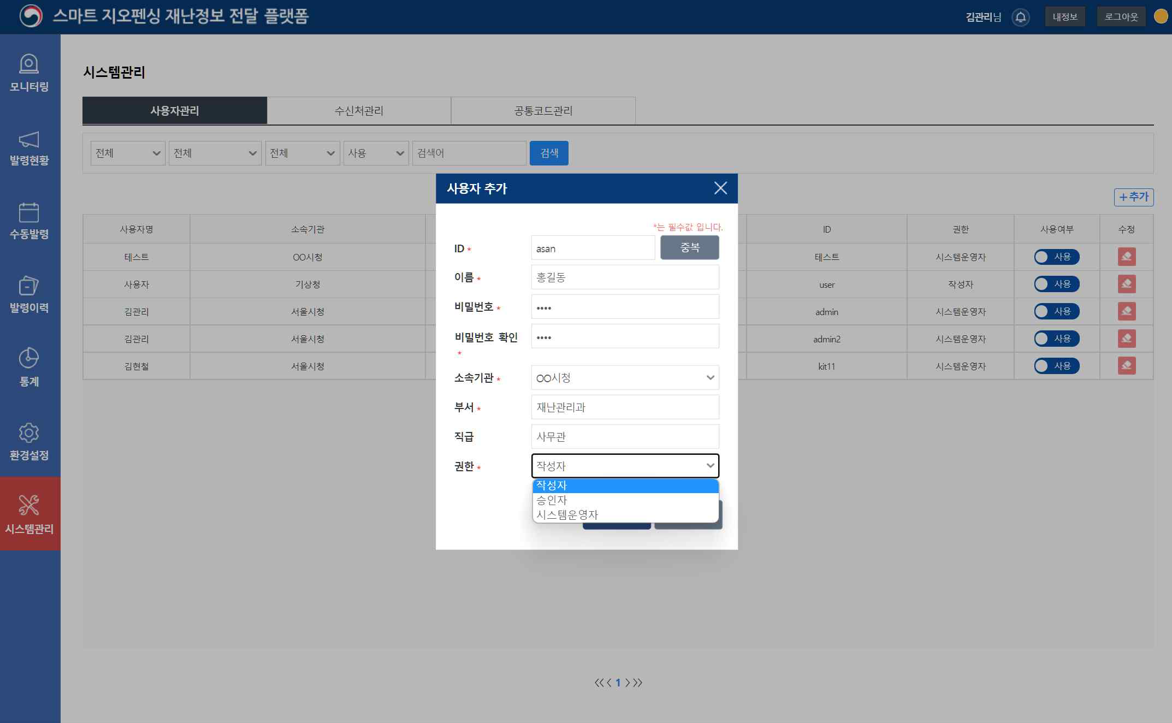Image resolution: width=1172 pixels, height=723 pixels.
Task: Click the 직급 position input field
Action: [625, 436]
